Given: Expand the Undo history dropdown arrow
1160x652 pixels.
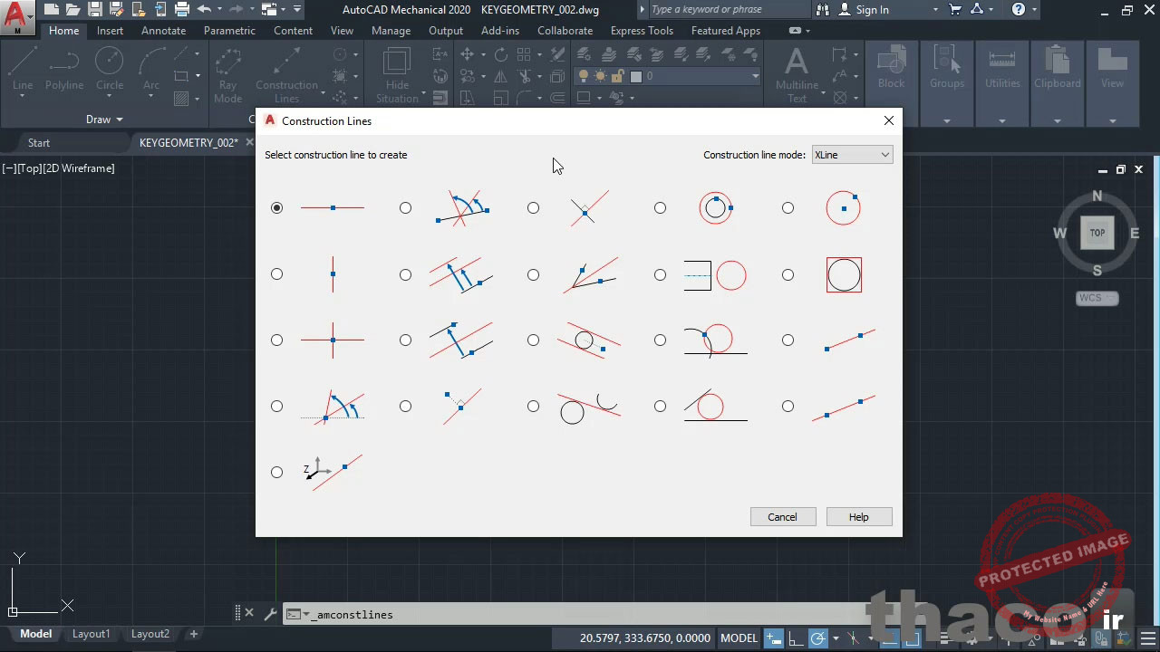Looking at the screenshot, I should tap(219, 10).
